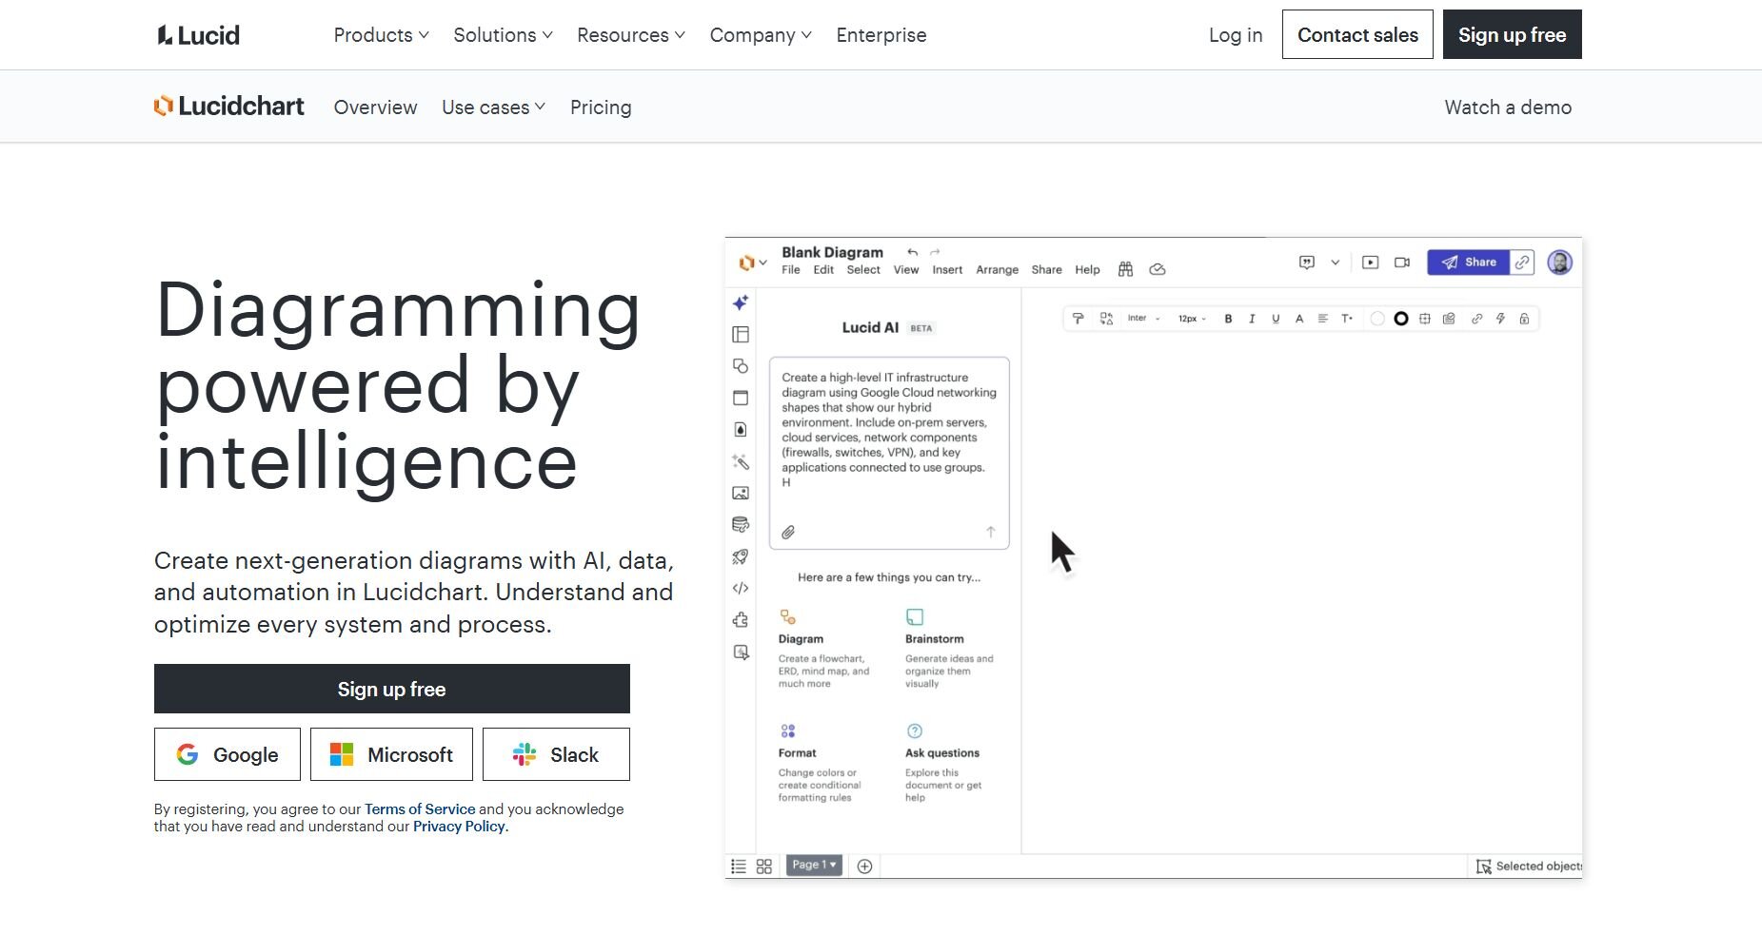Open the Pricing tab
Screen dimensions: 1762x935
coord(601,107)
